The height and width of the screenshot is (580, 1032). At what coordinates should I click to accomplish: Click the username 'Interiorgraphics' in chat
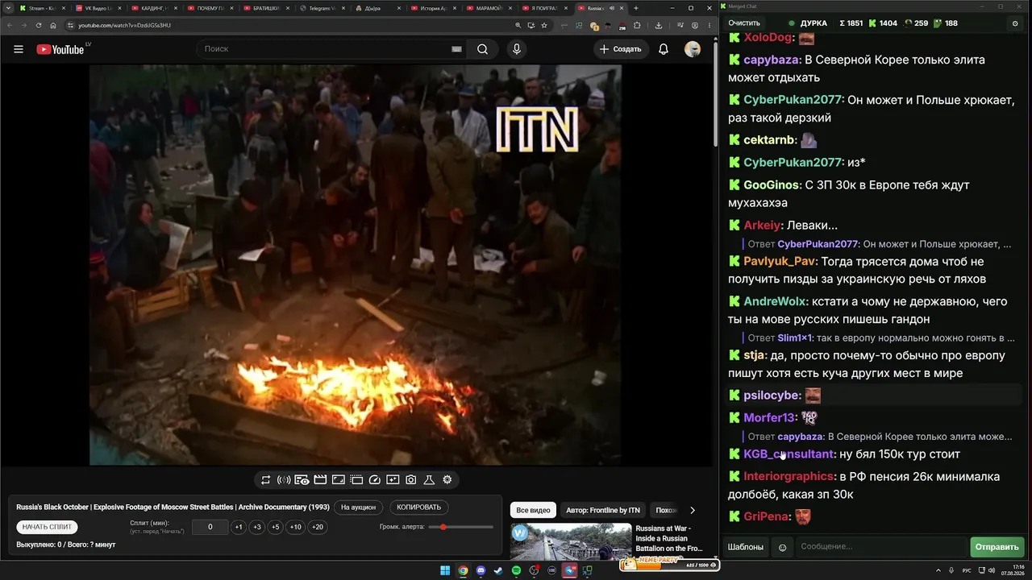click(789, 477)
